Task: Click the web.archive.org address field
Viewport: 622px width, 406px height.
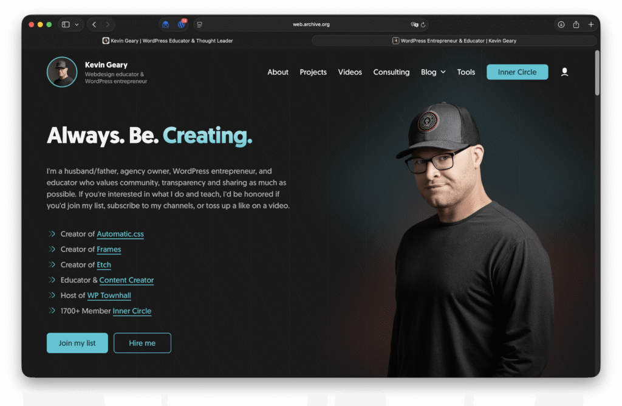Action: (311, 24)
